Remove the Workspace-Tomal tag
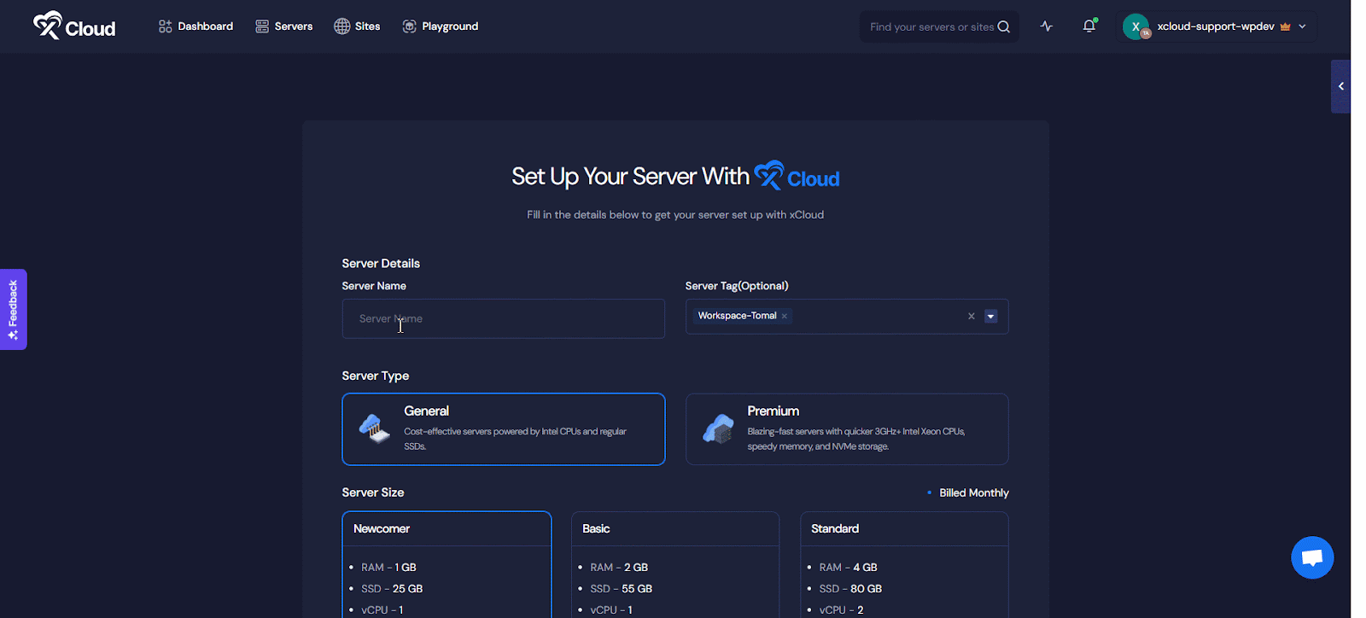 [785, 316]
